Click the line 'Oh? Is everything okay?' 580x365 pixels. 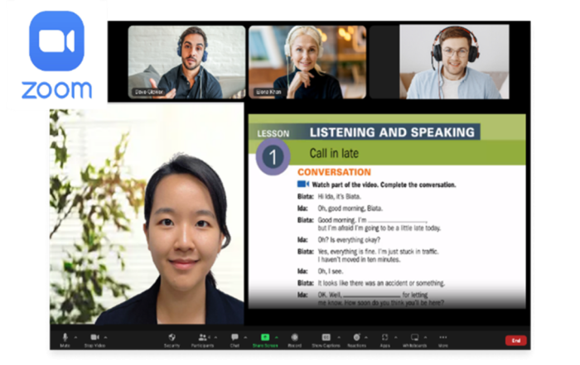[349, 240]
